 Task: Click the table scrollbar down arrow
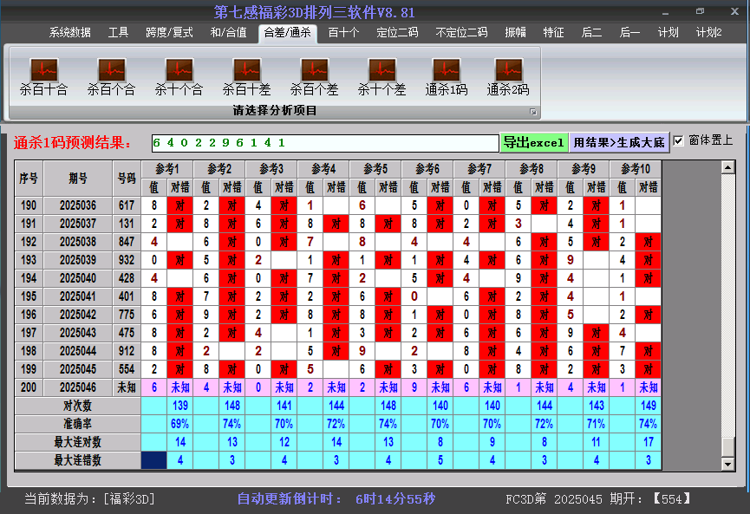(728, 464)
